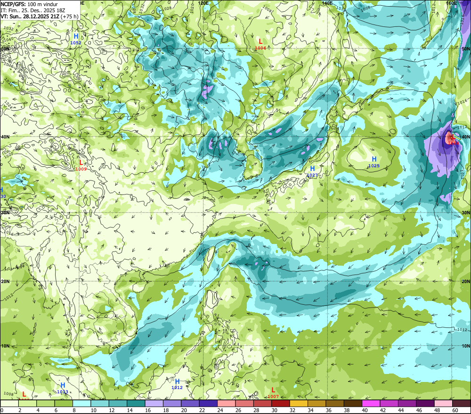Click the blue H marked 1025
The height and width of the screenshot is (414, 471).
pos(374,159)
